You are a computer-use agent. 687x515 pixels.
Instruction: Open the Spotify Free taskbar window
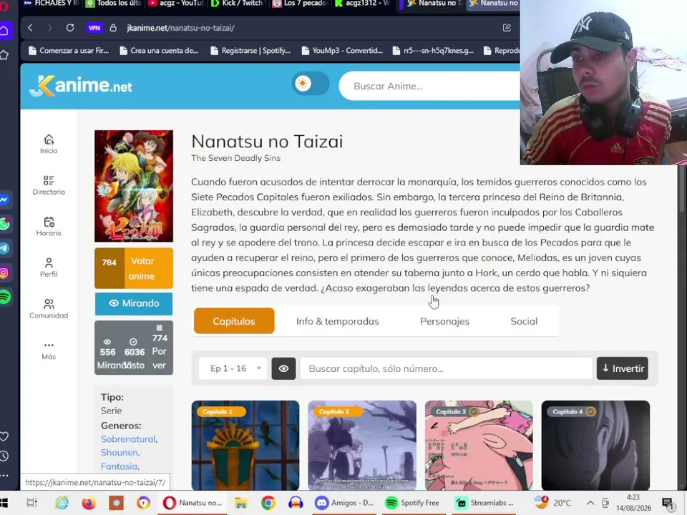[412, 503]
